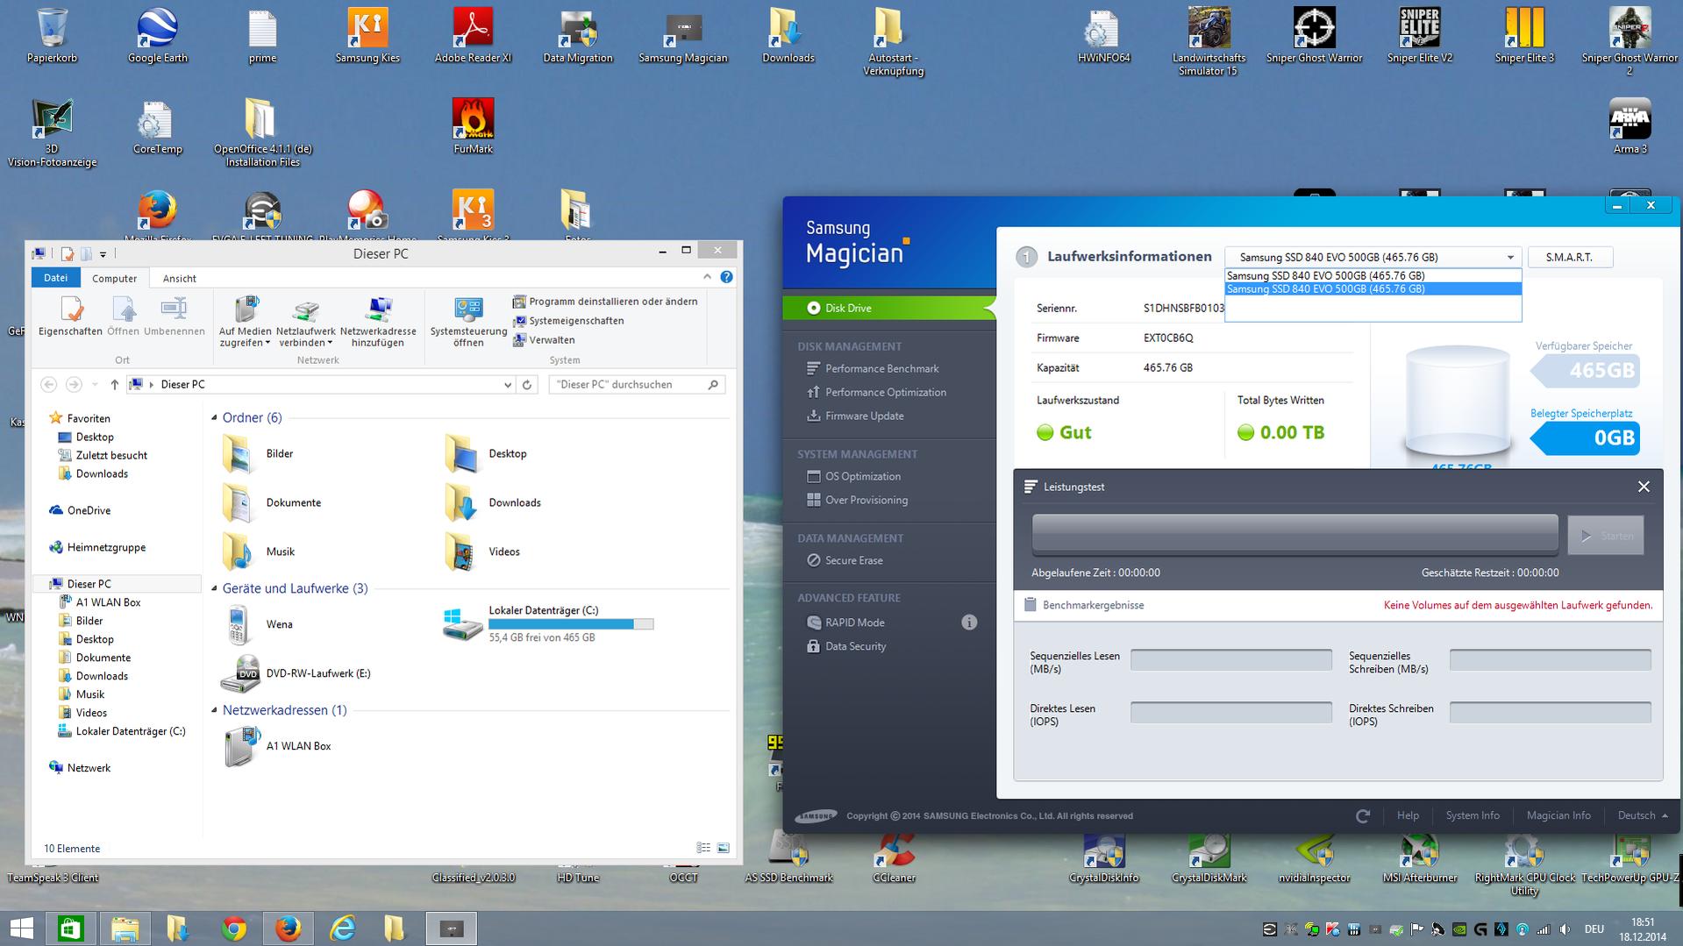Switch to the Ansicht ribbon tab

179,278
